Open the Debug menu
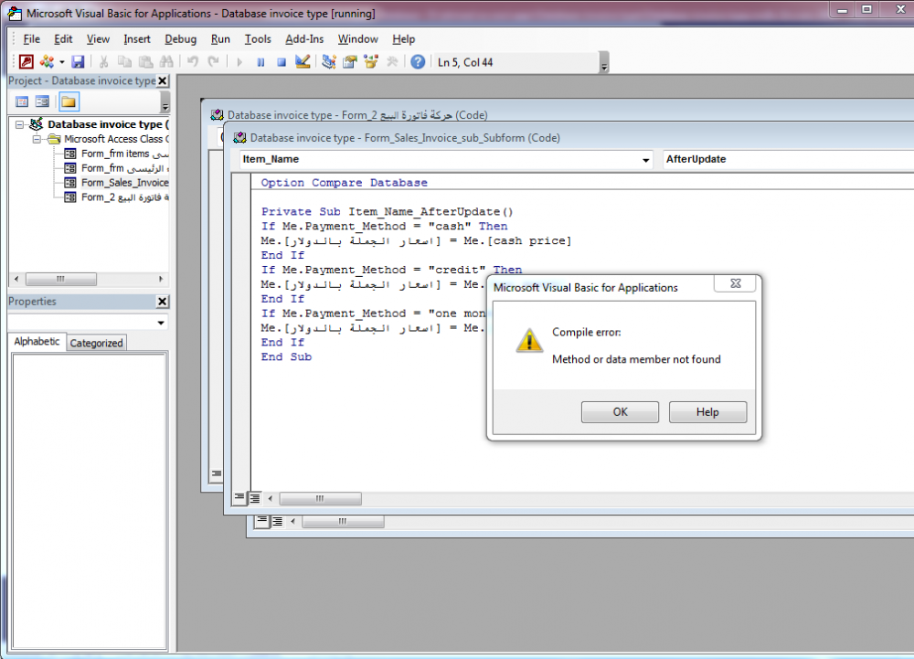This screenshot has width=914, height=659. [181, 39]
